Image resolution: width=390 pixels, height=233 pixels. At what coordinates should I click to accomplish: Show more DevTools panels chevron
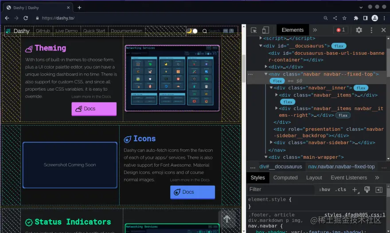pyautogui.click(x=315, y=30)
